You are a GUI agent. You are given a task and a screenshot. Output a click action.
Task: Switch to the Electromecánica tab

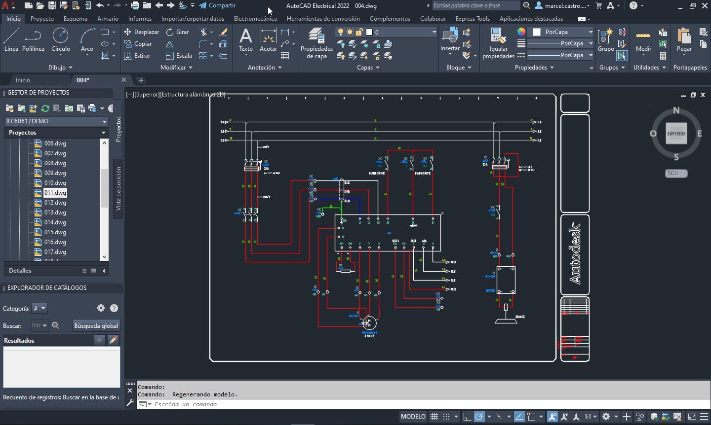(x=255, y=19)
